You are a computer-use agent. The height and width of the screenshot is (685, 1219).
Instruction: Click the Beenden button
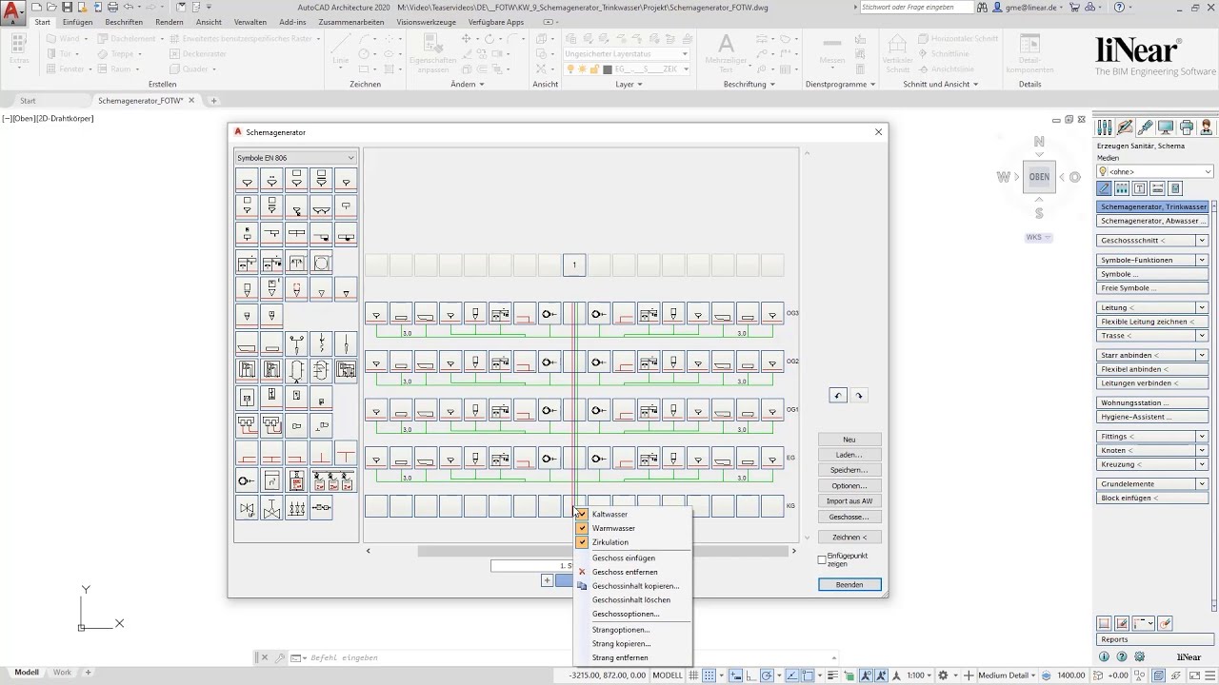point(849,584)
